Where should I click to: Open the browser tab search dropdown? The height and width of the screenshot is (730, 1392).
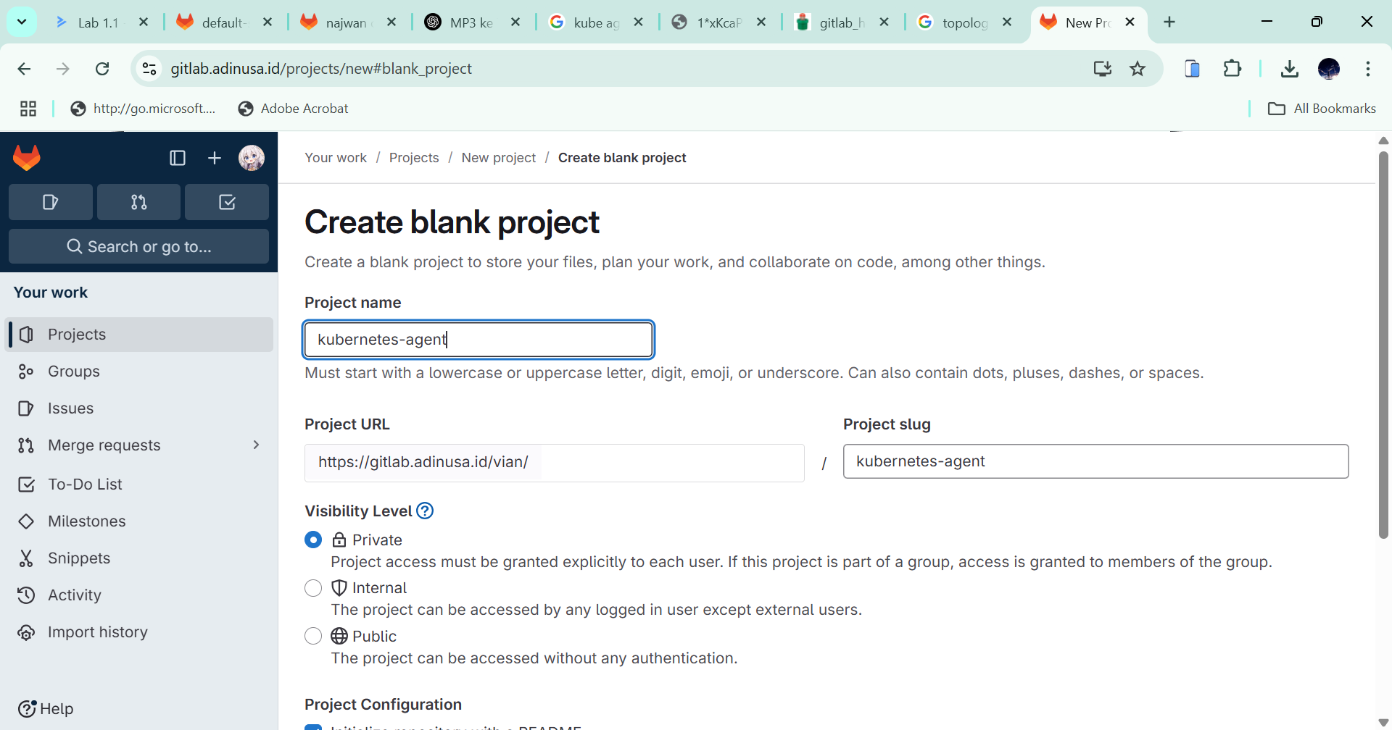(22, 22)
